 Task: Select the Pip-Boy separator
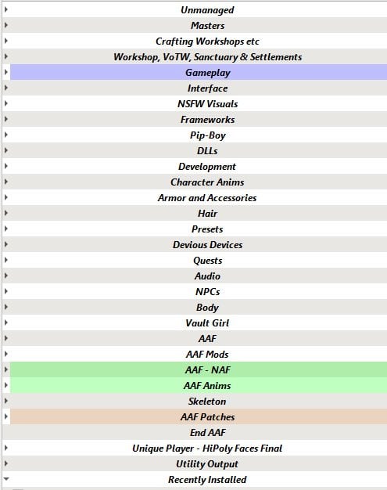(199, 135)
